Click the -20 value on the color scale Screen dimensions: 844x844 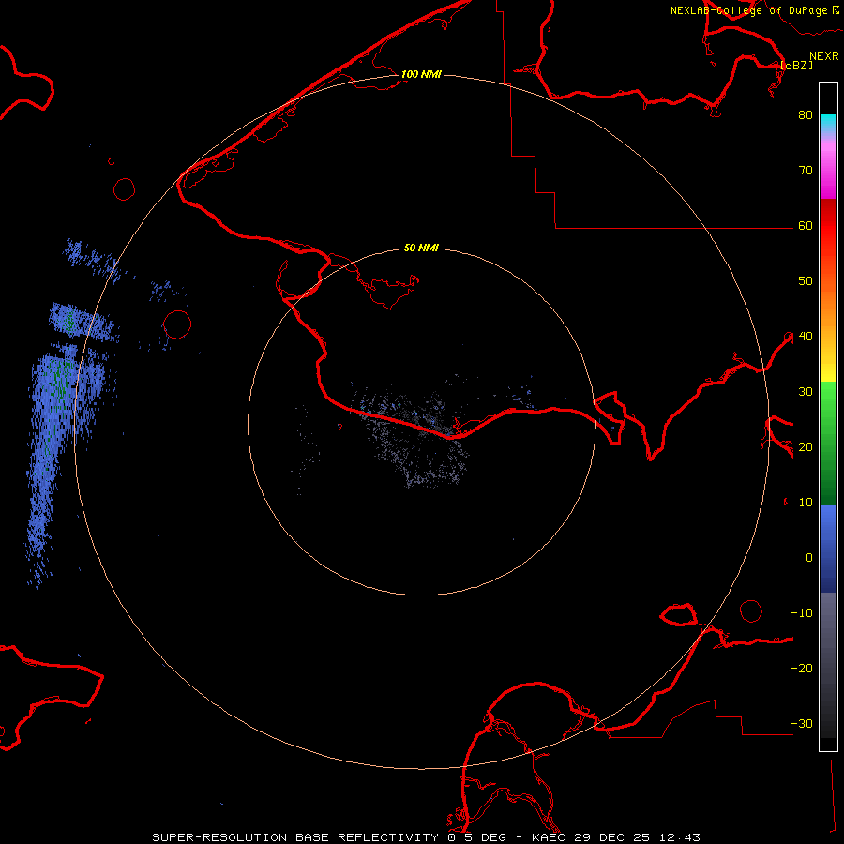point(802,668)
